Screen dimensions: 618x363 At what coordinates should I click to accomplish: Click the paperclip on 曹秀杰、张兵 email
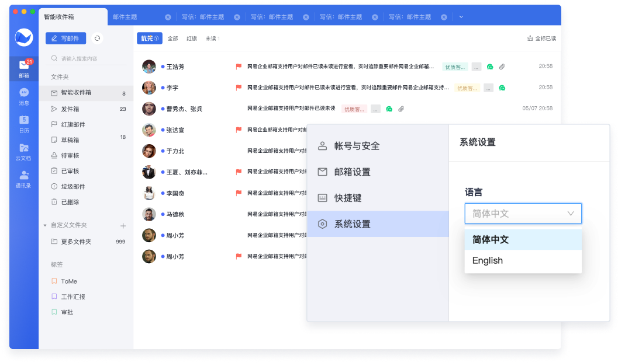401,109
